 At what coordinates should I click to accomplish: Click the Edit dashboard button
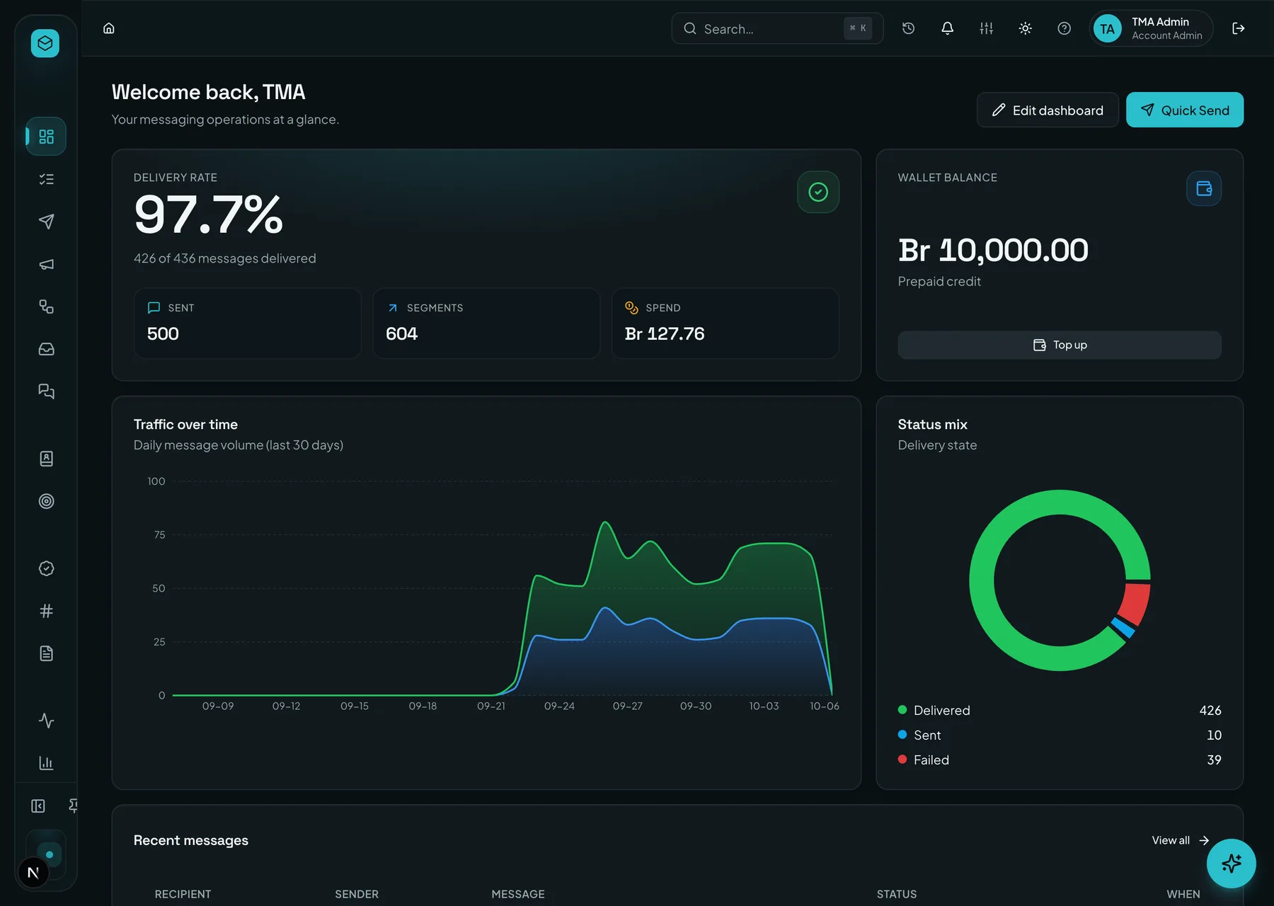click(x=1048, y=110)
